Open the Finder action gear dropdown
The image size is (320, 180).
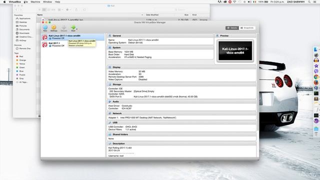coord(68,10)
